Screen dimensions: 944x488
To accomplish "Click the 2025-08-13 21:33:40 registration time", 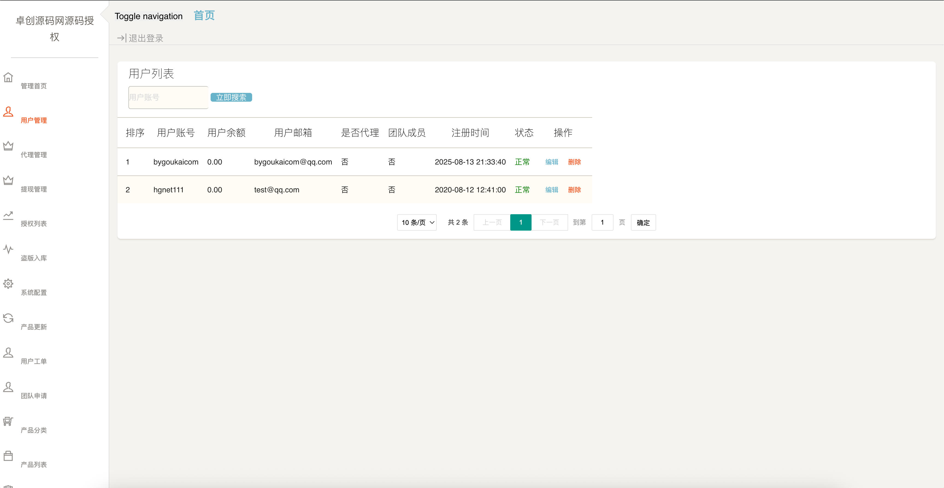I will coord(470,162).
